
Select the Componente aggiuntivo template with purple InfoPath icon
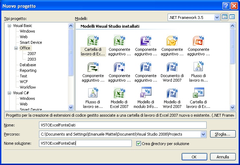tap(146, 46)
